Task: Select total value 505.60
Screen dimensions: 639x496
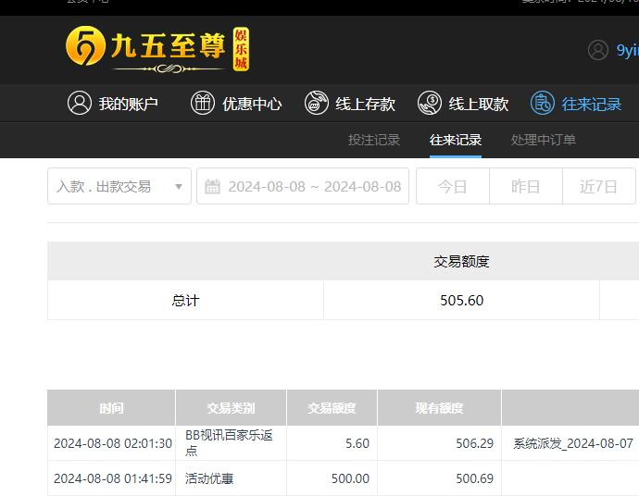Action: [461, 300]
